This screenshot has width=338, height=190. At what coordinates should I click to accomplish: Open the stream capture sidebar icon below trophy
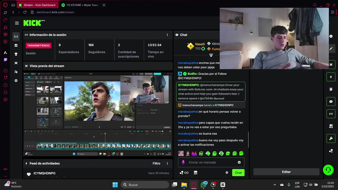[x=16, y=63]
